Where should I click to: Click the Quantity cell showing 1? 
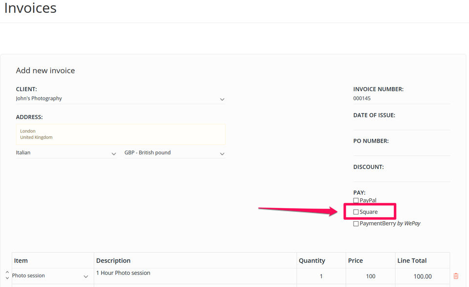(321, 276)
